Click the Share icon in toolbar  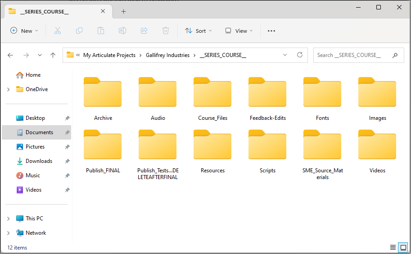pyautogui.click(x=144, y=31)
